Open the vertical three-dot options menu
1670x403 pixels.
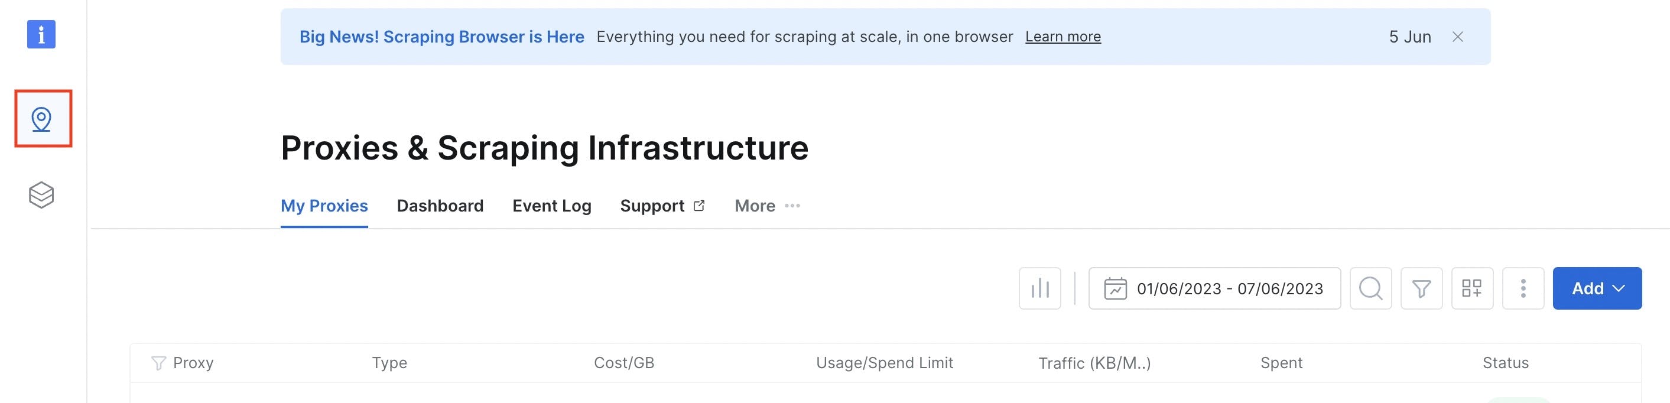(x=1523, y=288)
